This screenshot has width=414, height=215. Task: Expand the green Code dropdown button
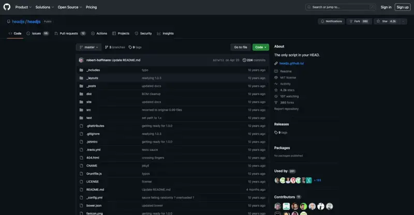[261, 47]
